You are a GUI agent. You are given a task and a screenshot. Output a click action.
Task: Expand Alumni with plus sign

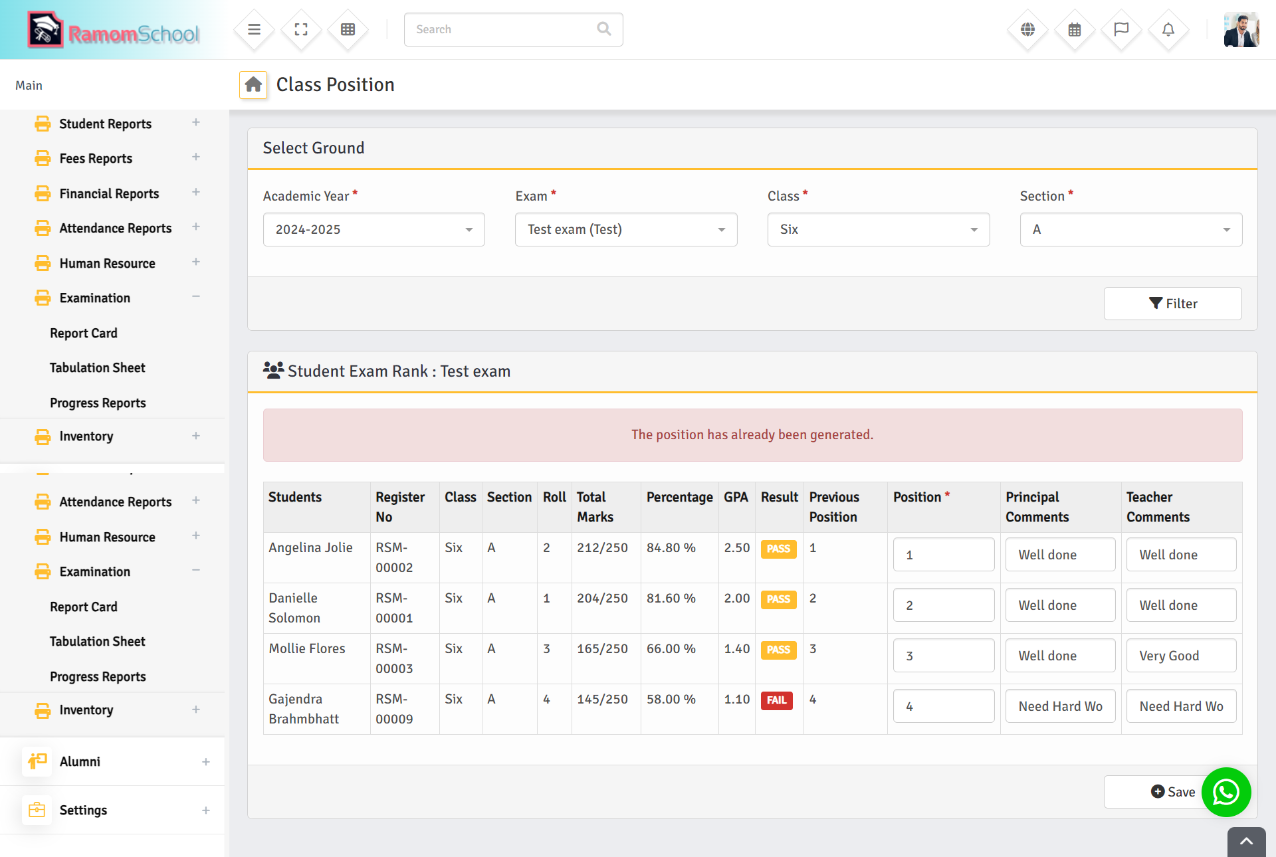(x=206, y=762)
